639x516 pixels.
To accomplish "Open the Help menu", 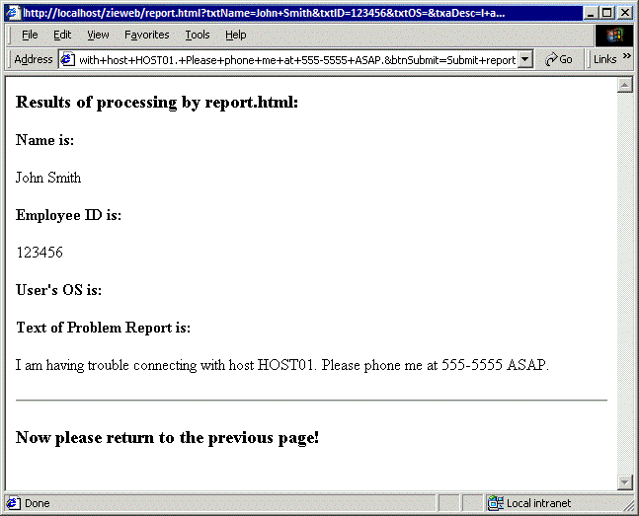I will point(235,35).
